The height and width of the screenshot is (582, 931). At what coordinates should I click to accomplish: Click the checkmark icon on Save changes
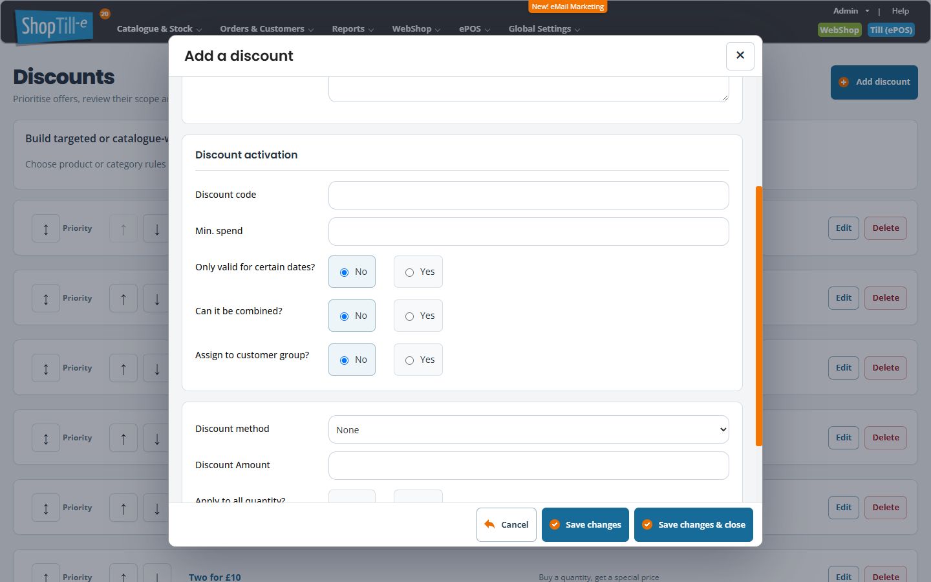(555, 524)
